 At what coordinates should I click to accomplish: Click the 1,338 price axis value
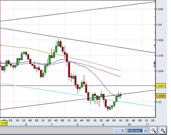[x=160, y=40]
